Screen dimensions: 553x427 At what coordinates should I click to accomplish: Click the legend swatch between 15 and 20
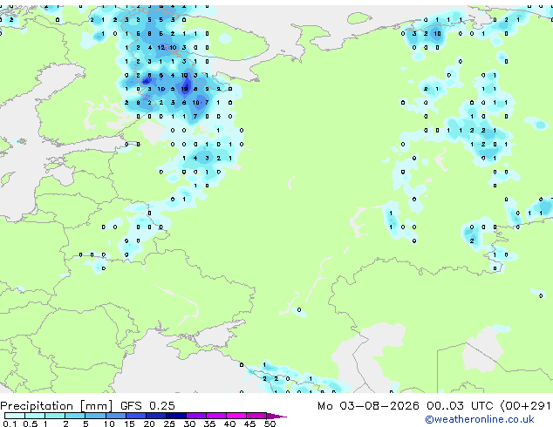(x=136, y=416)
